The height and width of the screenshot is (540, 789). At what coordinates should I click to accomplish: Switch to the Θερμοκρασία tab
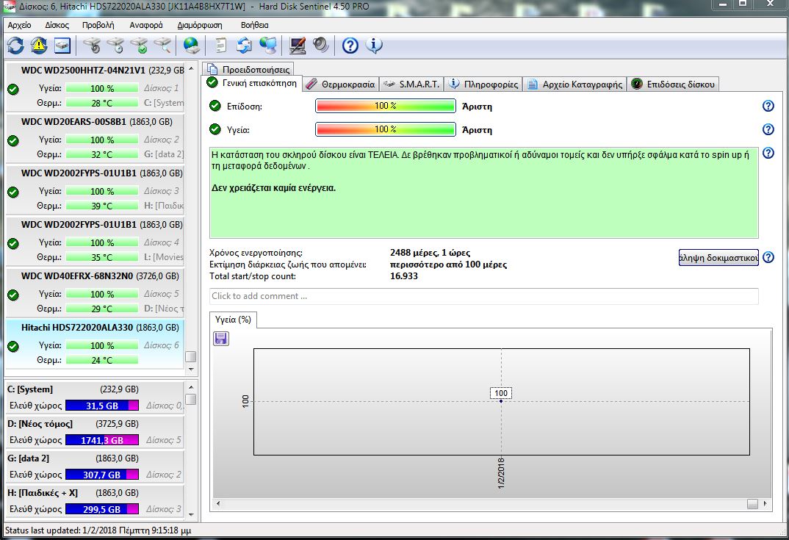click(341, 84)
